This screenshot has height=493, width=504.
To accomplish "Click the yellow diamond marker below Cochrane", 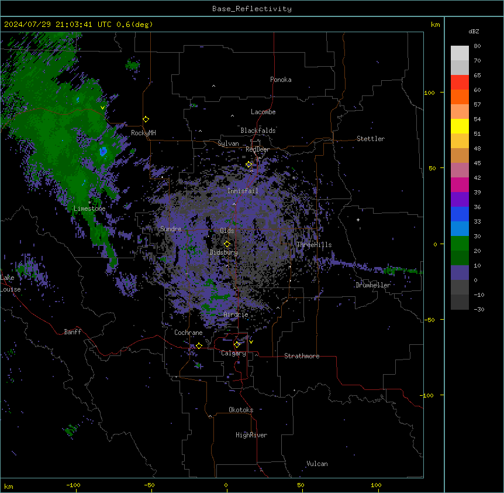I will point(199,346).
